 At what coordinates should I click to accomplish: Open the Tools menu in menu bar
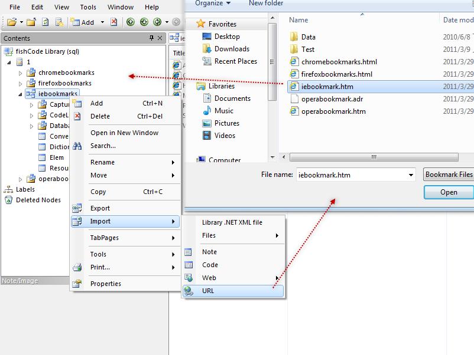tap(88, 7)
